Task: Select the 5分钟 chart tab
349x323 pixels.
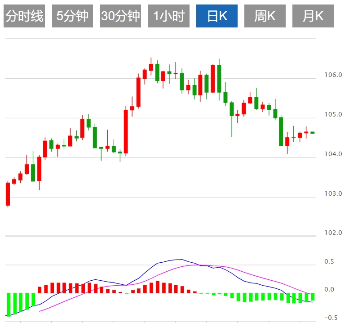Action: (72, 16)
